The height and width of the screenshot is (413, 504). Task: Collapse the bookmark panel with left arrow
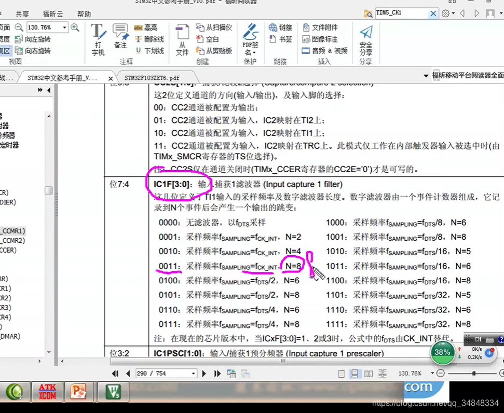[49, 90]
